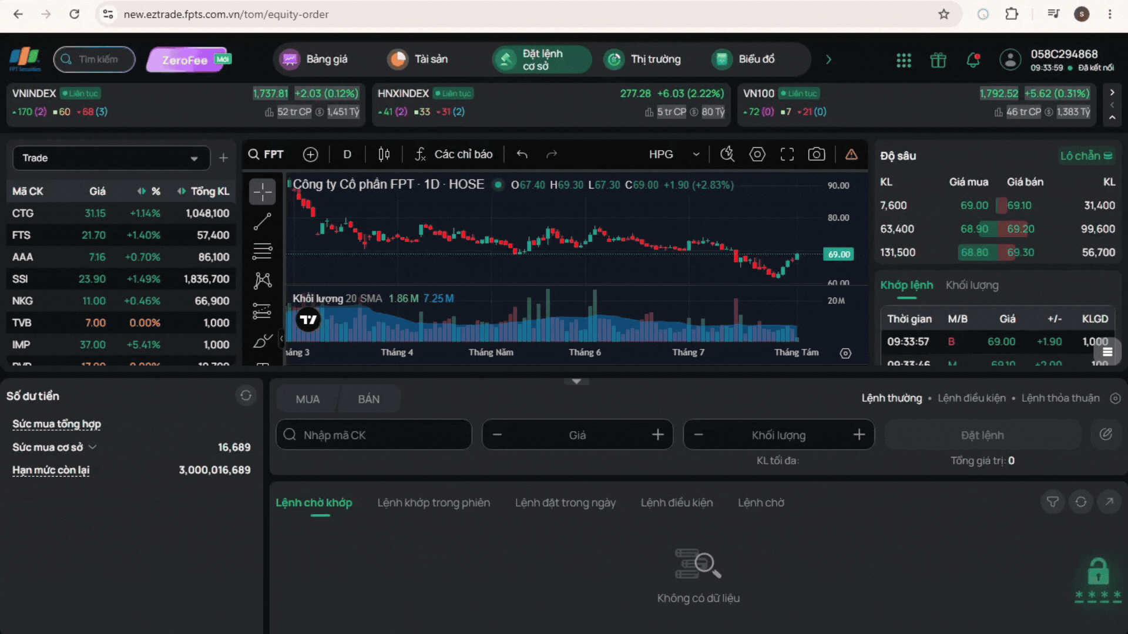Switch to Lệnh khớp trong phiên tab

click(434, 503)
